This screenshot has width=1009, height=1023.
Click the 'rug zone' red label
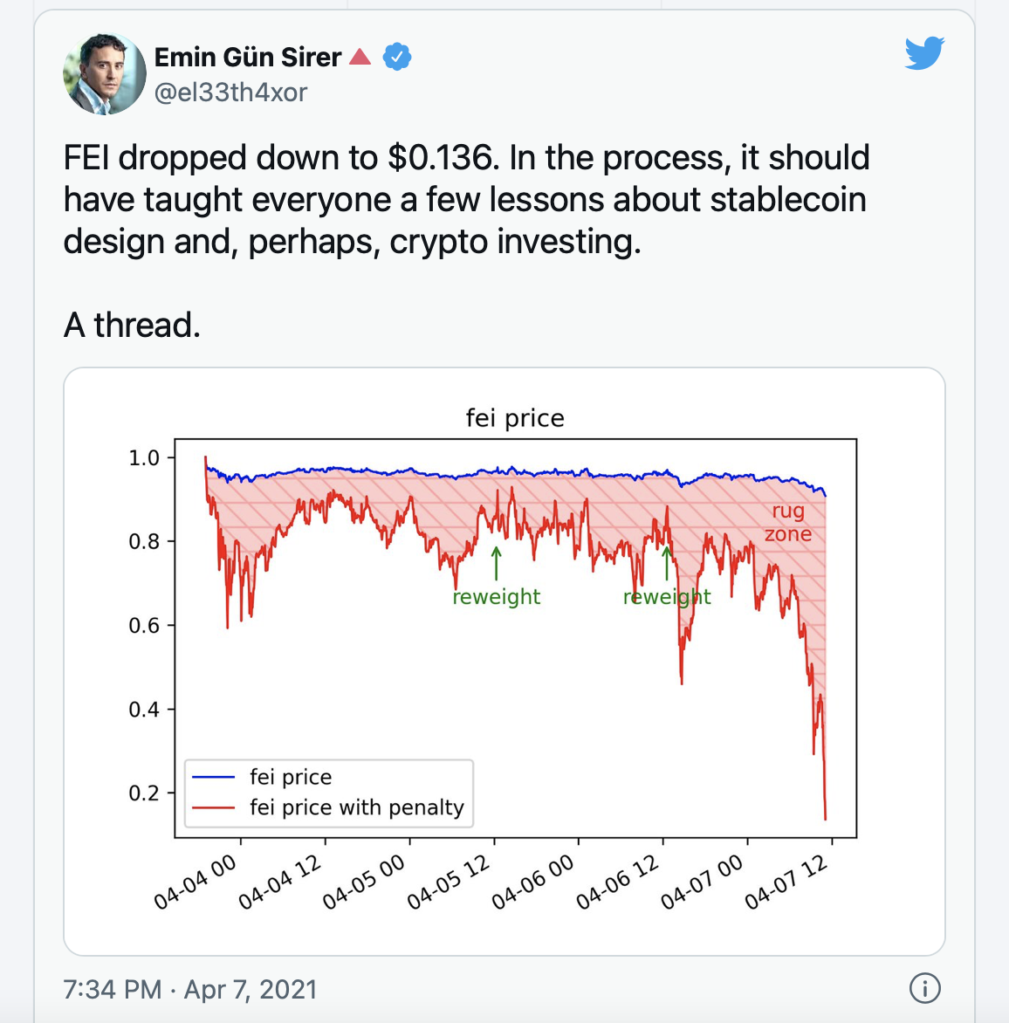788,523
